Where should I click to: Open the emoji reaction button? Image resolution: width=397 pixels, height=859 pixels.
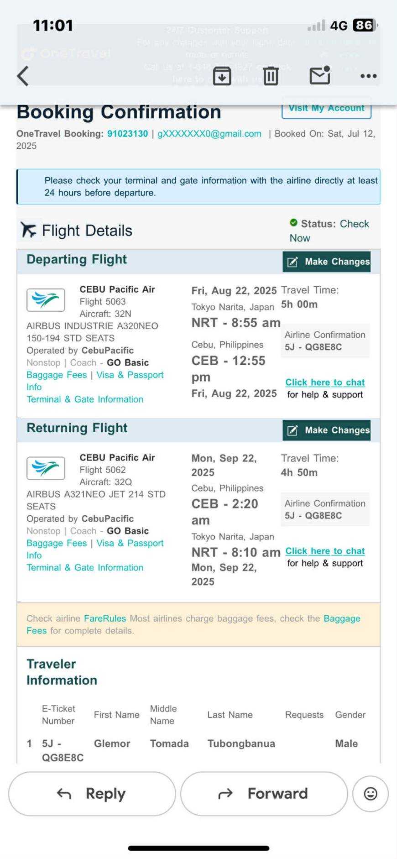click(370, 794)
